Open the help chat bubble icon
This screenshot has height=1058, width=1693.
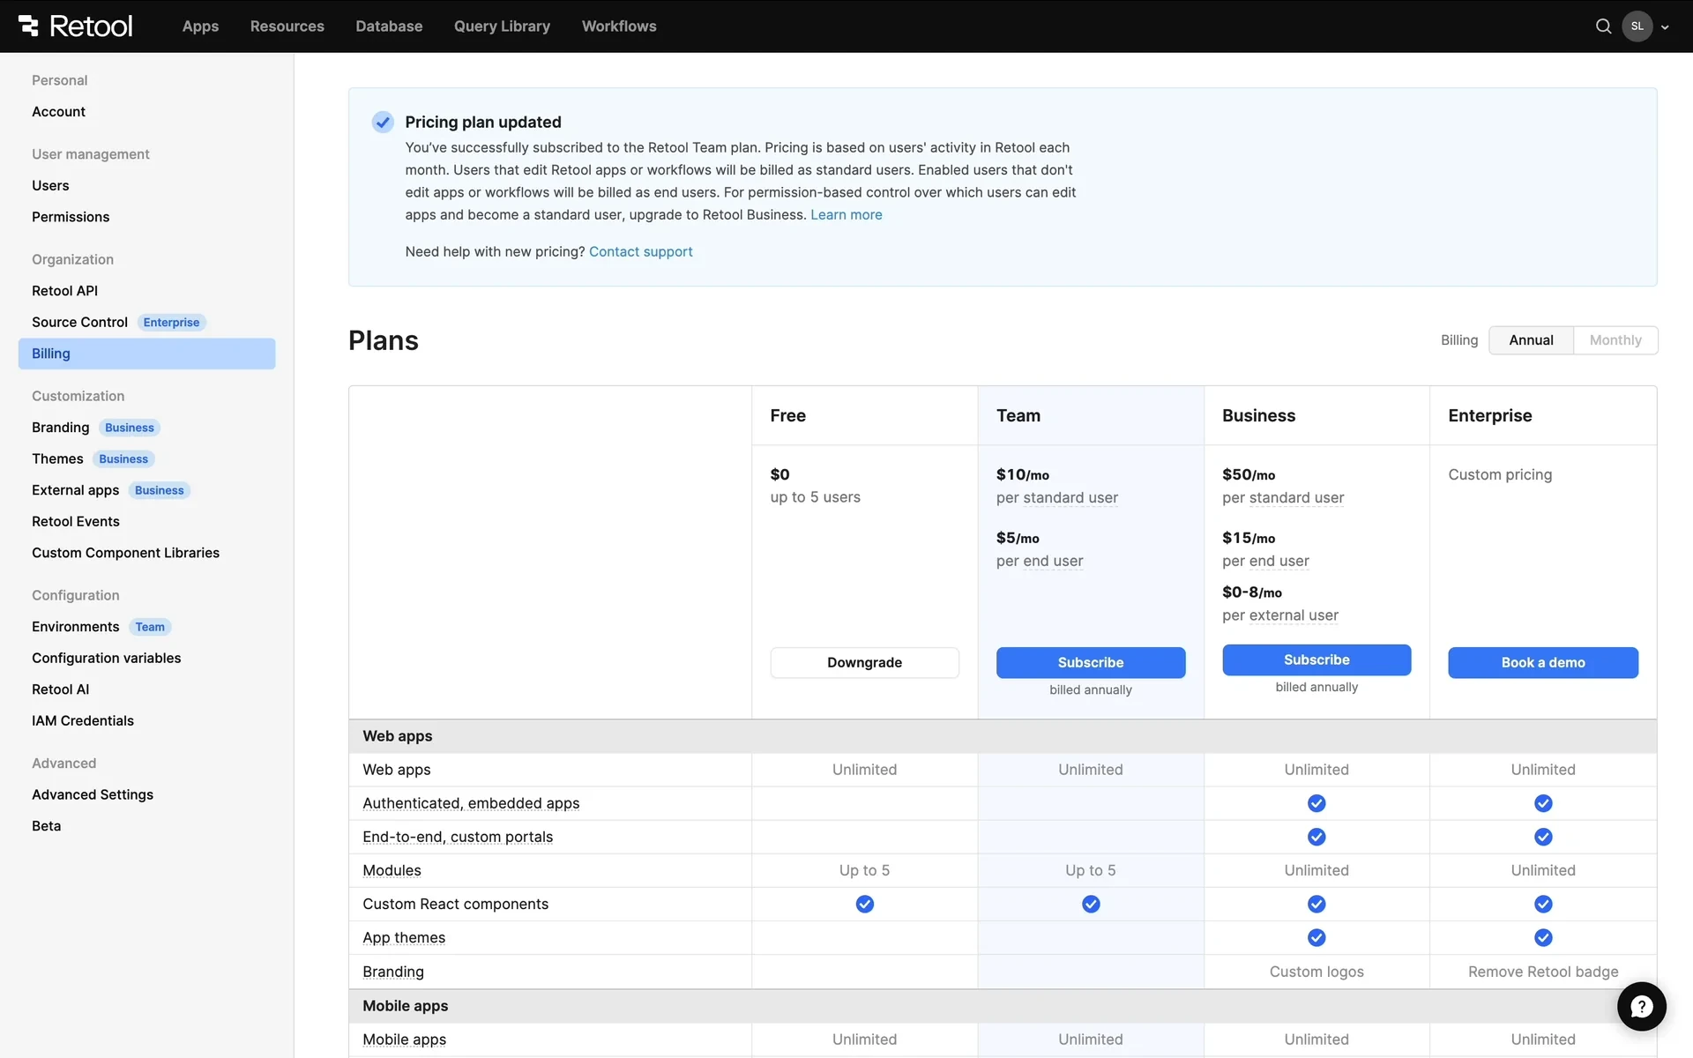pyautogui.click(x=1641, y=1006)
